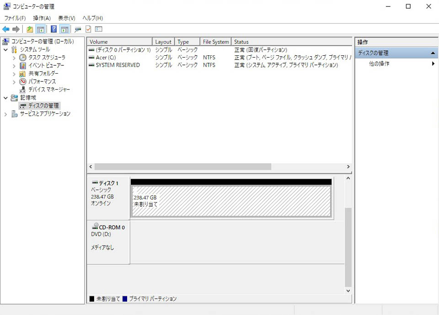This screenshot has height=315, width=439.
Task: Click the magnifier toolbar icon
Action: pyautogui.click(x=78, y=29)
